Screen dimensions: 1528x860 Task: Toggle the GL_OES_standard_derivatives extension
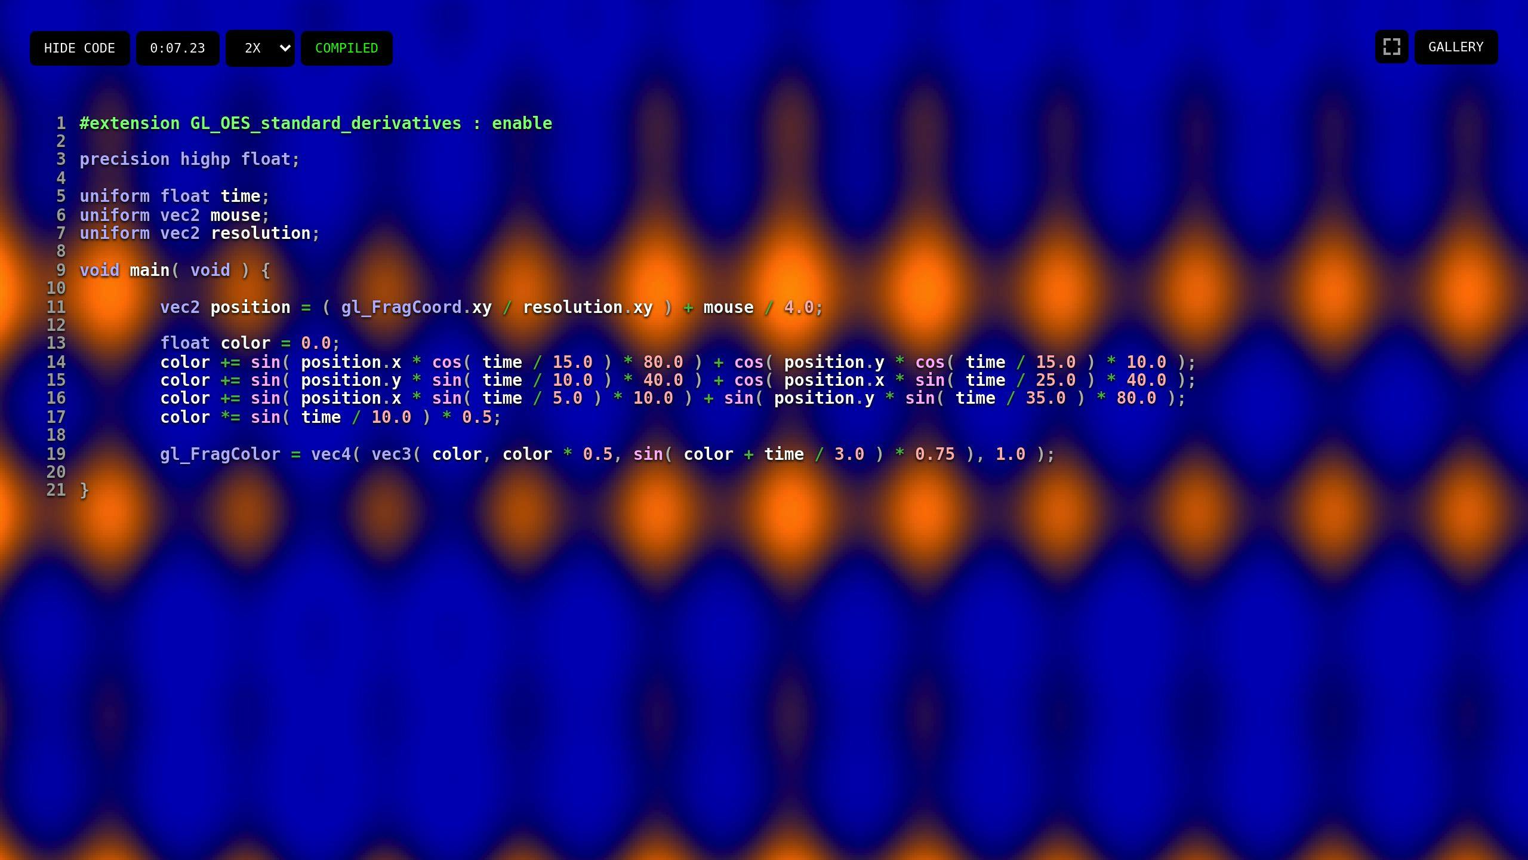point(520,124)
